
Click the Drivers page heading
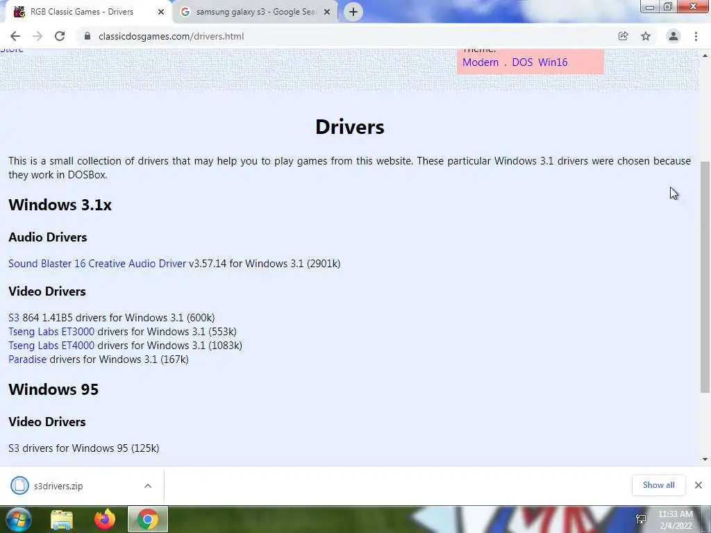click(x=350, y=127)
